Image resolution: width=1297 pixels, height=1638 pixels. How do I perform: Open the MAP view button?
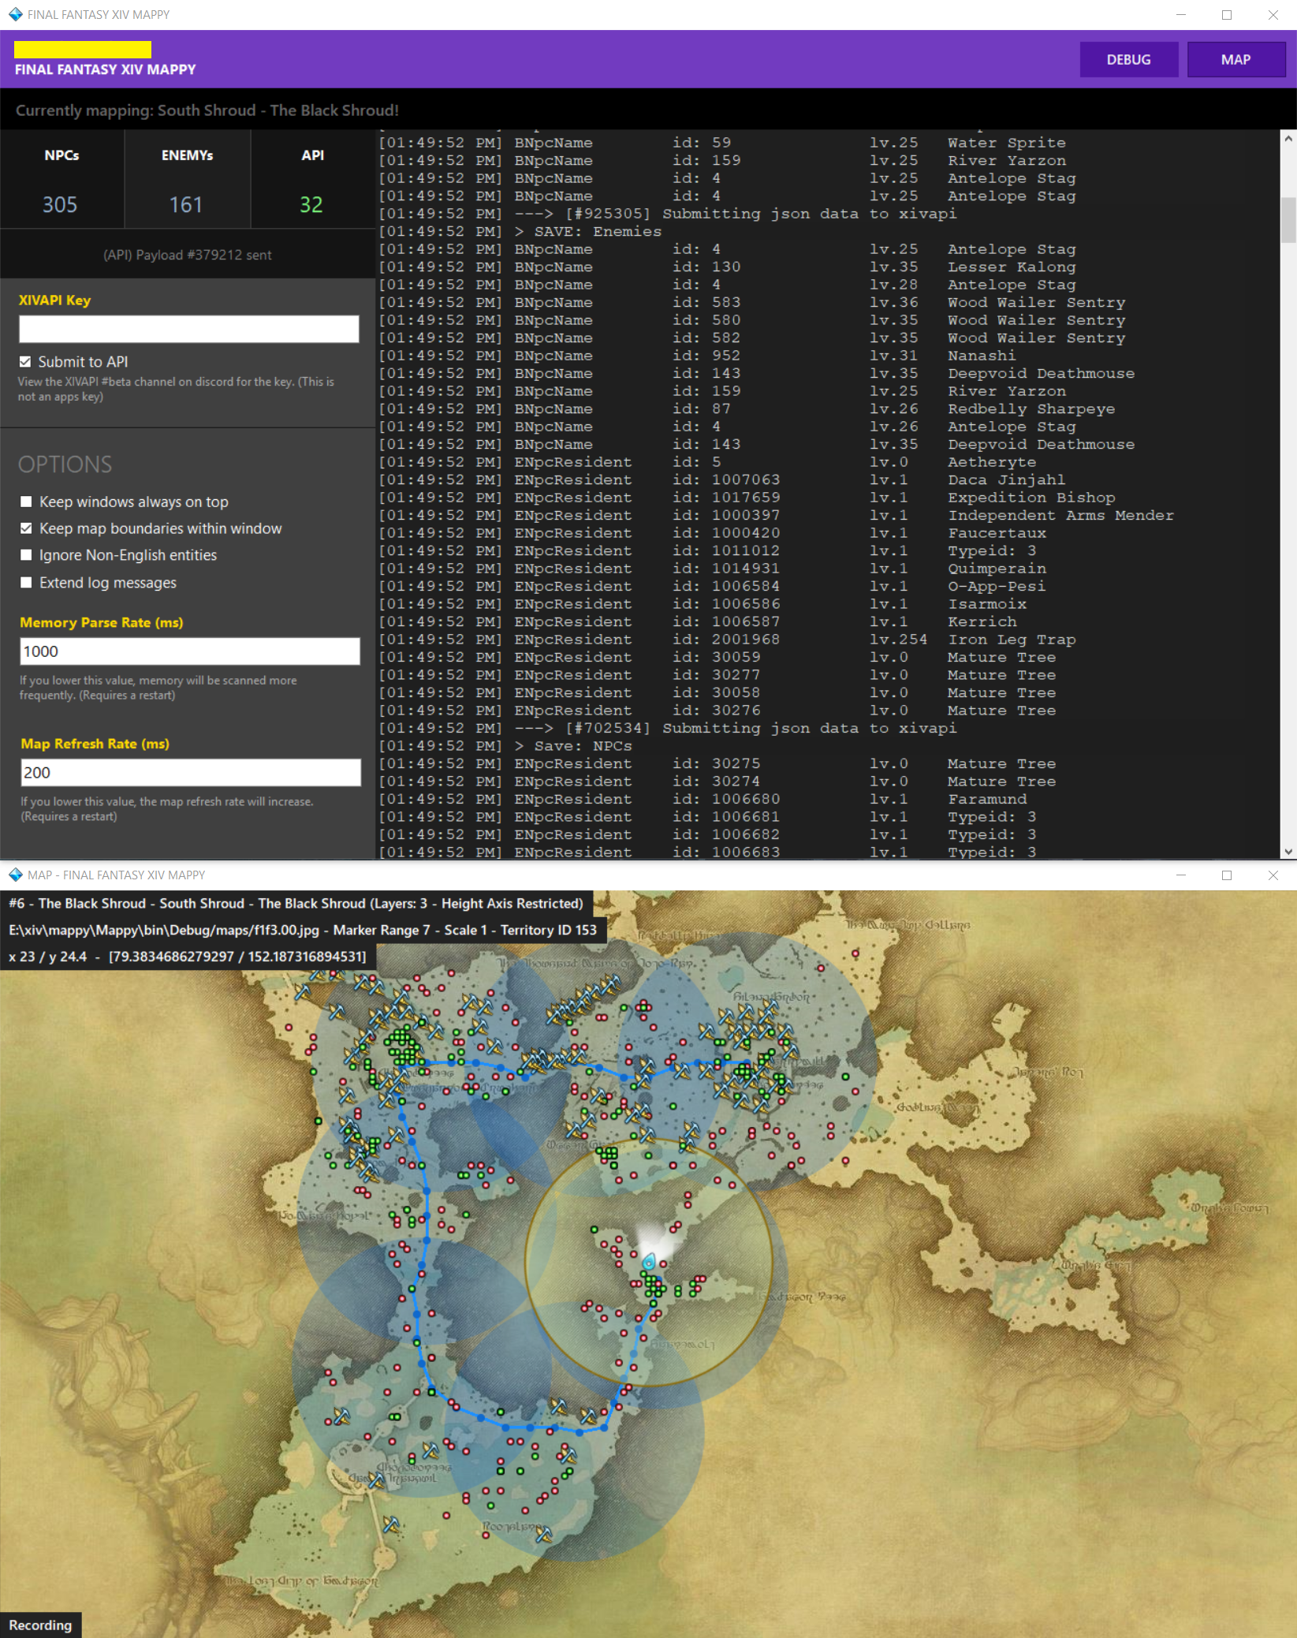[1236, 60]
